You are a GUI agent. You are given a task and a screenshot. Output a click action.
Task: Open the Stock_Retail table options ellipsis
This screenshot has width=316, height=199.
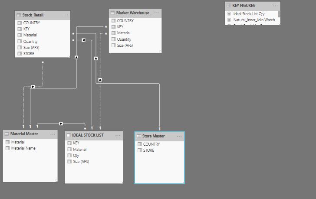click(x=65, y=15)
